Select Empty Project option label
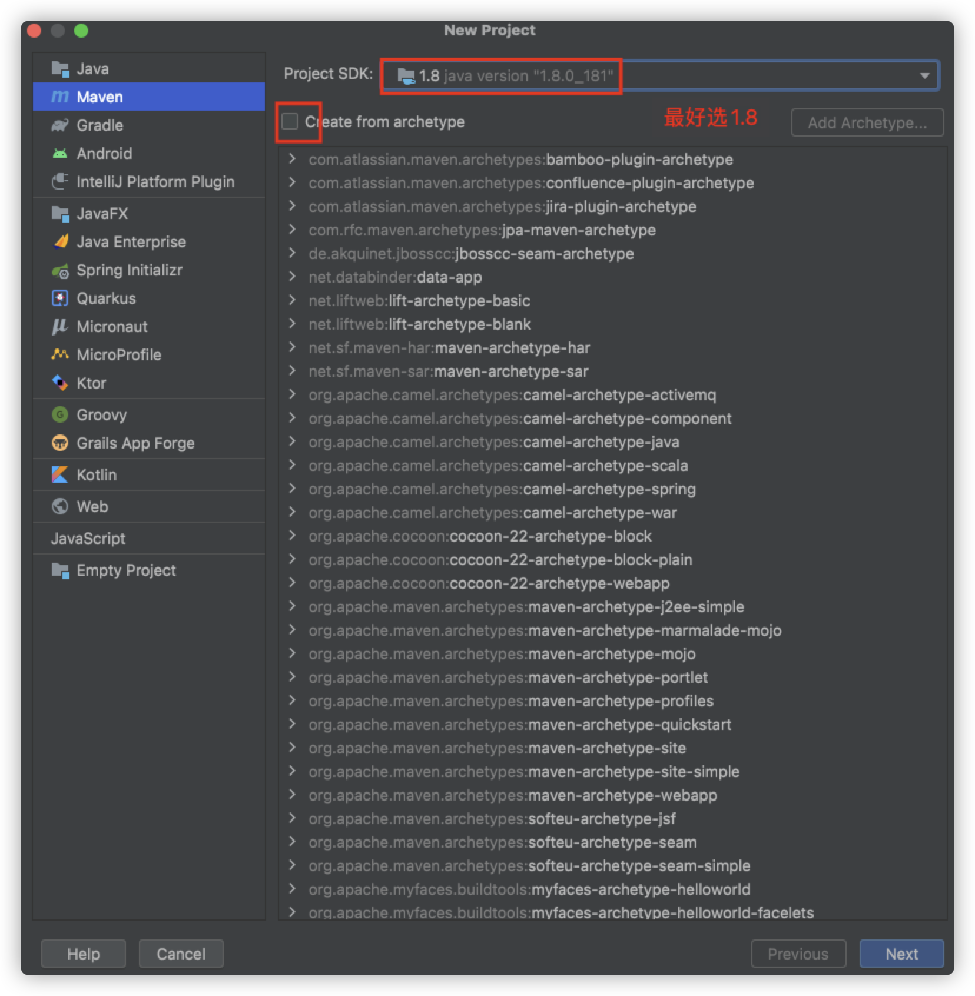Image resolution: width=975 pixels, height=996 pixels. tap(126, 570)
